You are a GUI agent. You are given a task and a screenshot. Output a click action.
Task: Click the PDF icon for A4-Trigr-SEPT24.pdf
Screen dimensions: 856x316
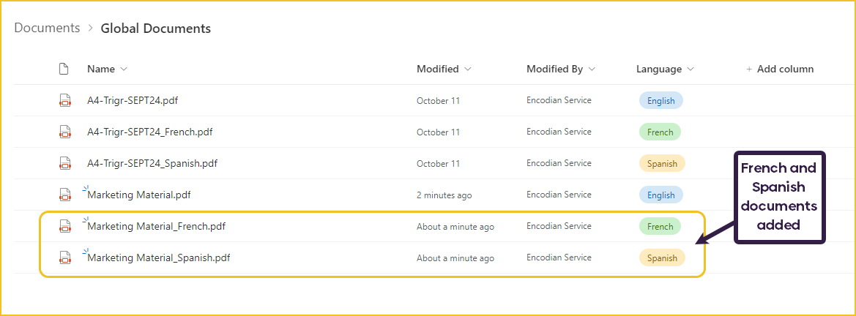[65, 100]
